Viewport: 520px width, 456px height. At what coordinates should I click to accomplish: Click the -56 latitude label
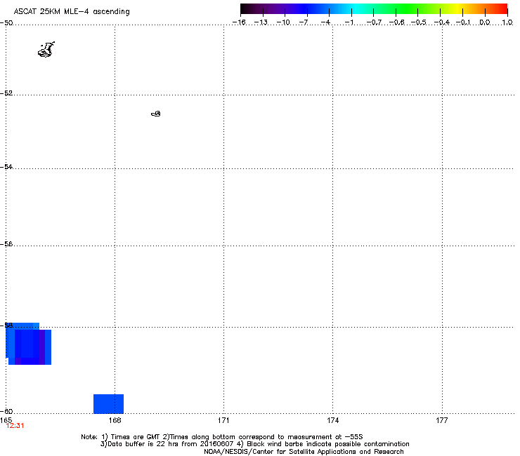[x=6, y=243]
